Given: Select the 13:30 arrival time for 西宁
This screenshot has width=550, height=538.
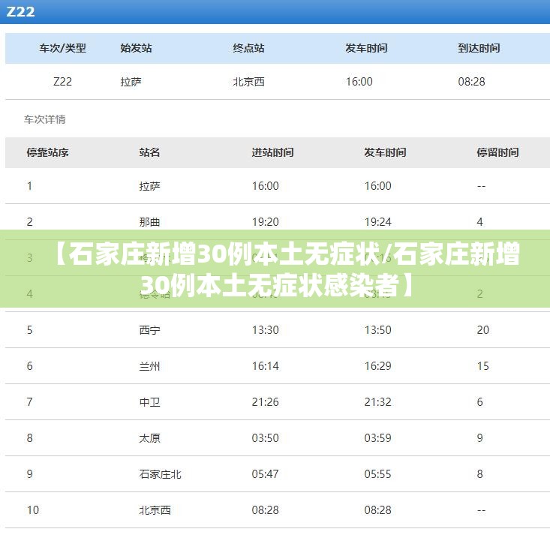Looking at the screenshot, I should point(266,330).
